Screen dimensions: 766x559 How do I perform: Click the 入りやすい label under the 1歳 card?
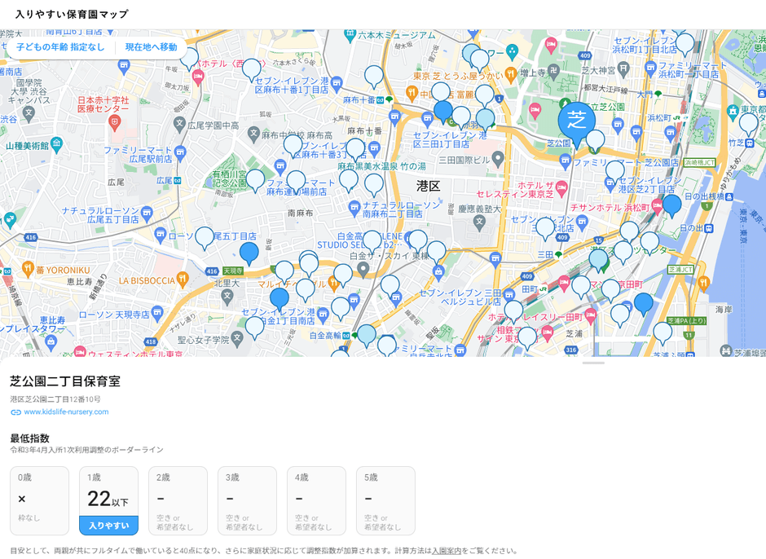pos(108,525)
